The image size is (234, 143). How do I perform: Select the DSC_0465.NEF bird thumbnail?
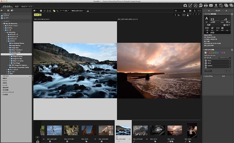click(54, 130)
